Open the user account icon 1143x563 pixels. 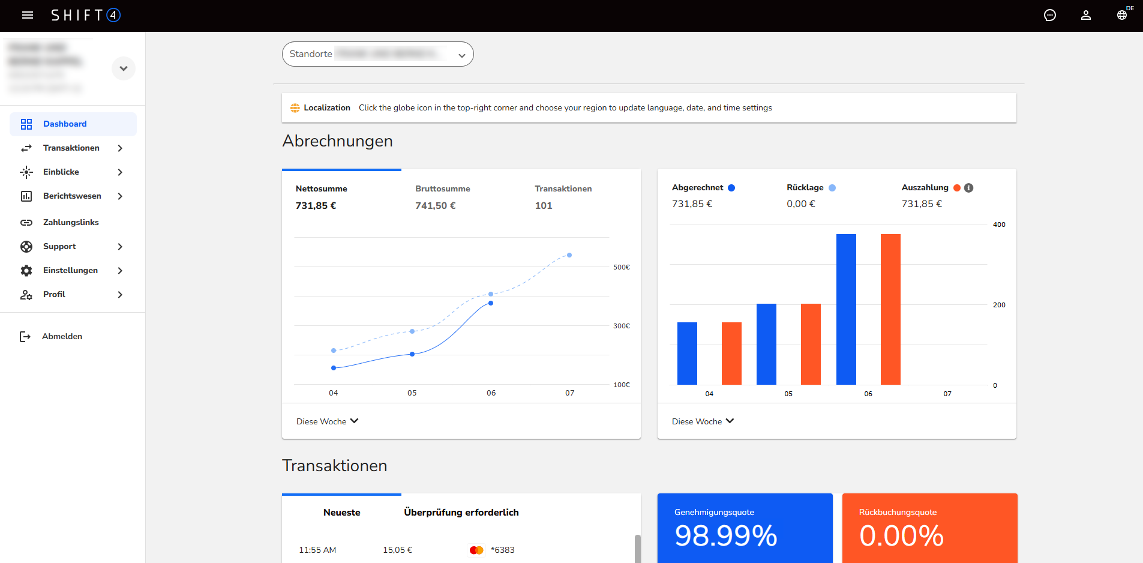click(1086, 15)
